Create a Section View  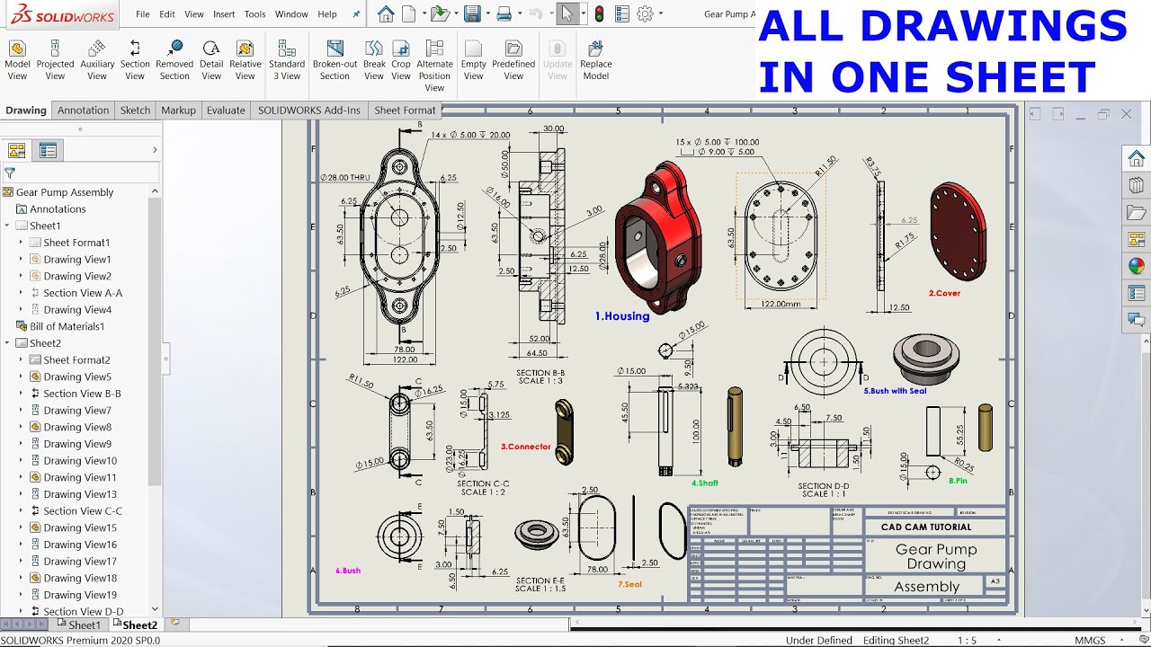pyautogui.click(x=135, y=60)
